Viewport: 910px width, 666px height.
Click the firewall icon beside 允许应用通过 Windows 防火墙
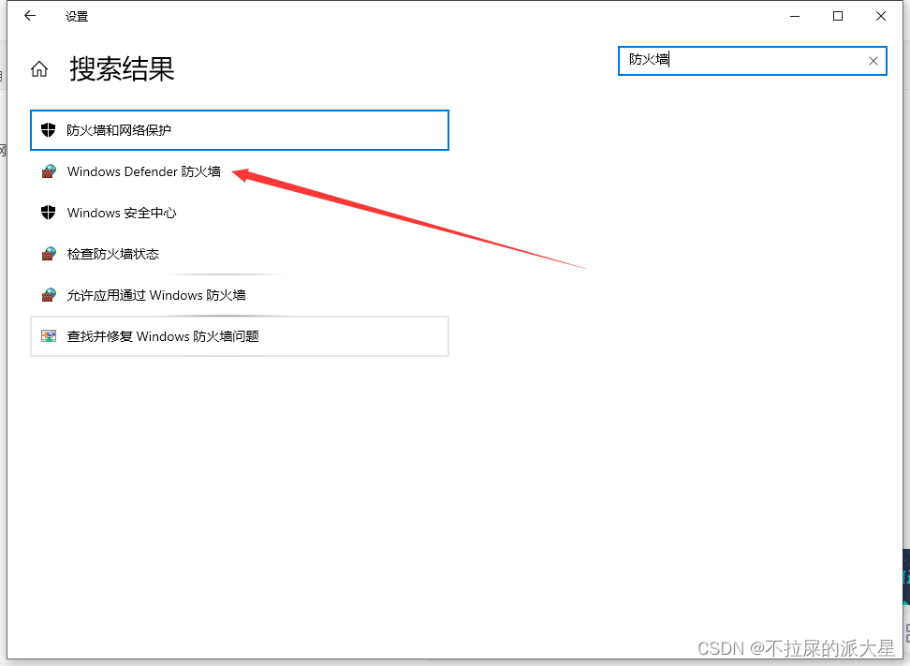[x=49, y=295]
